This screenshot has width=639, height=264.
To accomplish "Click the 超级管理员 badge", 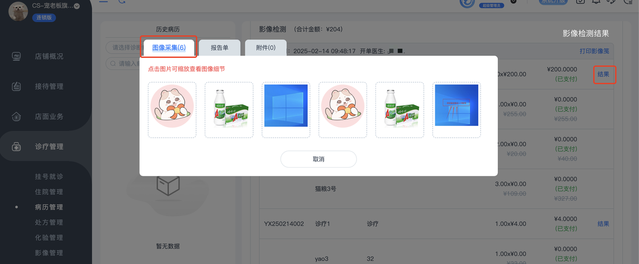I will pos(491,5).
